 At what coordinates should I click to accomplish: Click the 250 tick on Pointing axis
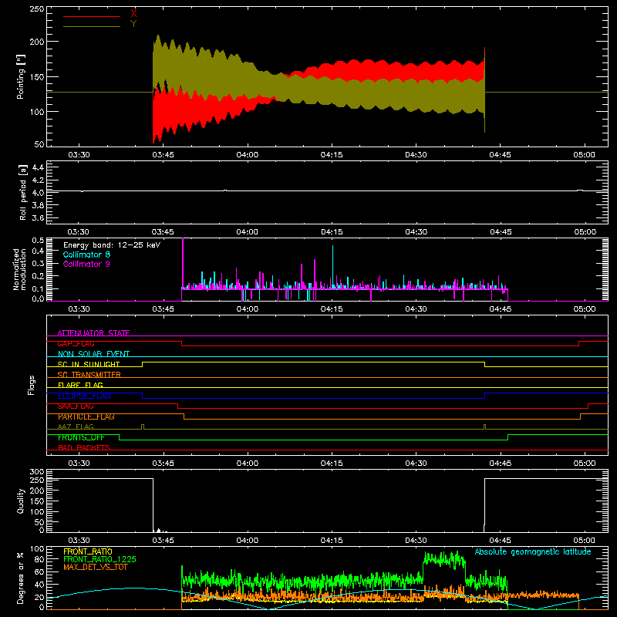point(36,8)
